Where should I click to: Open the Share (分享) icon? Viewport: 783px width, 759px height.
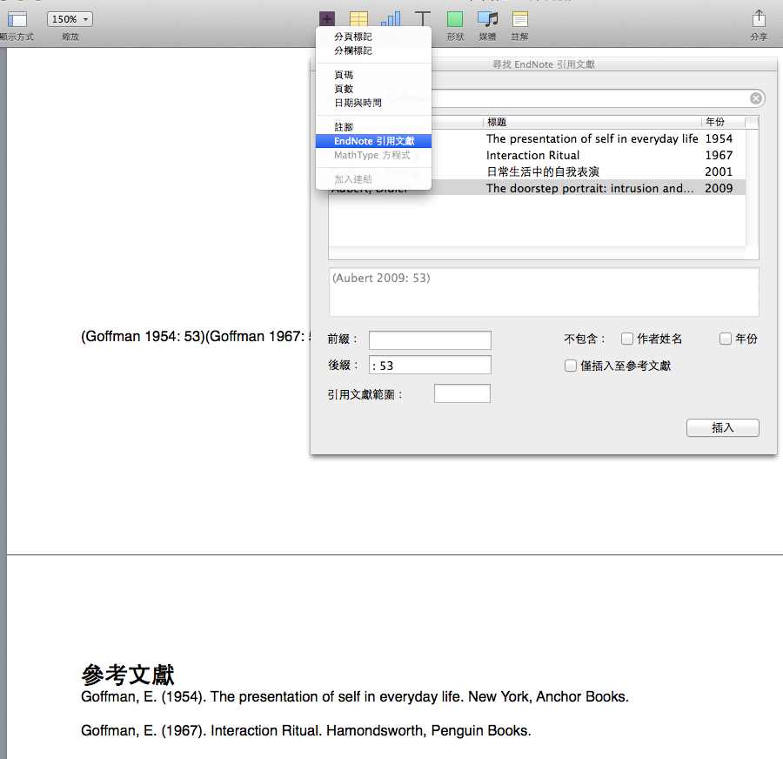pos(758,19)
